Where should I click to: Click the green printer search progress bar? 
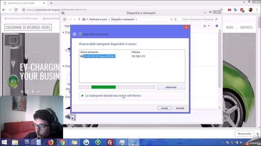tap(117, 87)
